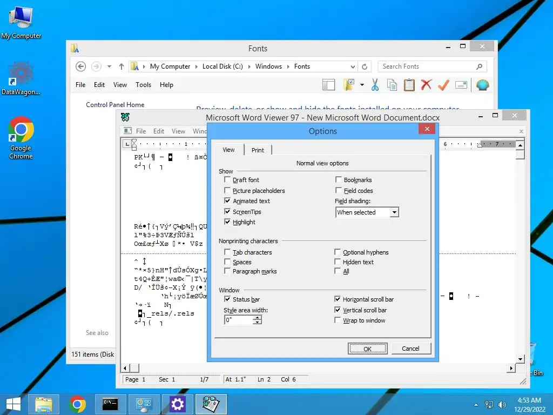553x415 pixels.
Task: Open Google Chrome desktop shortcut
Action: pos(21,138)
